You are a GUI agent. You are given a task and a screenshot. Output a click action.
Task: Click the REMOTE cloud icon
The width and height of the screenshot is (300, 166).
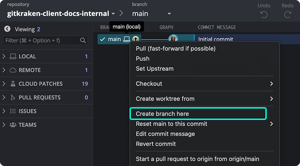coord(13,70)
